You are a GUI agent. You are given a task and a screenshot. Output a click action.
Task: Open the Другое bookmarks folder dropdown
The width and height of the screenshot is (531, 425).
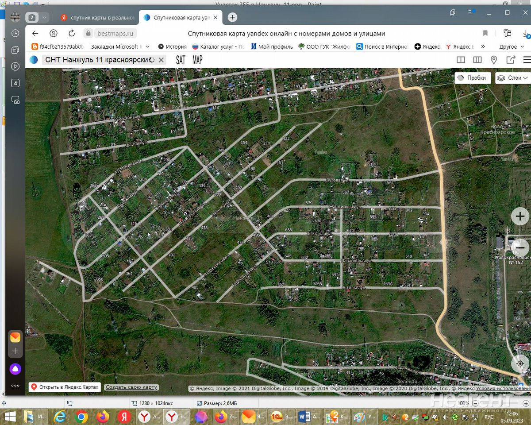(511, 46)
